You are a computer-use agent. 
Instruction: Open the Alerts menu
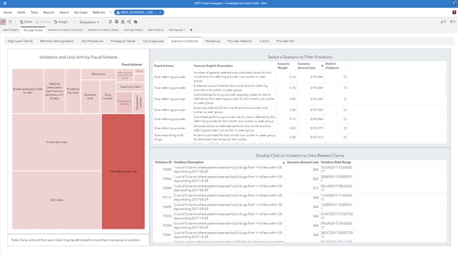coord(21,12)
